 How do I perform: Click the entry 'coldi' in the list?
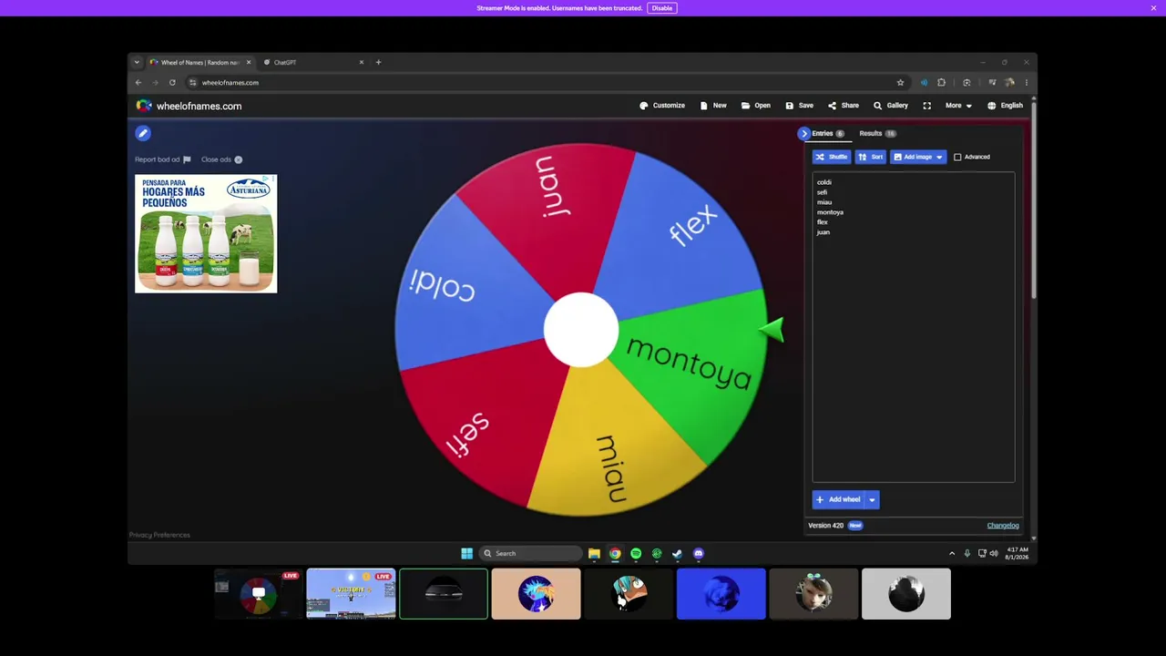824,182
